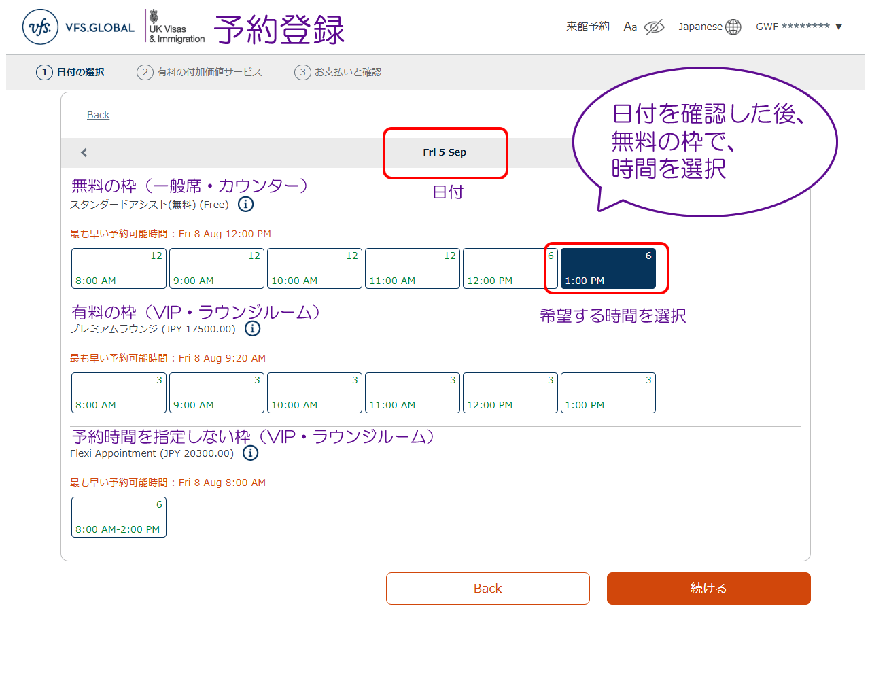Open the Japanese language globe selector
Image resolution: width=870 pixels, height=700 pixels.
point(710,27)
